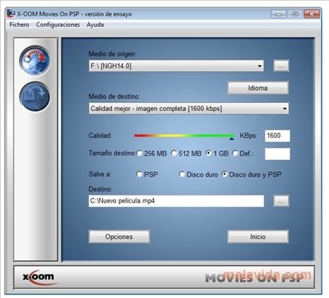Open the Fichero menu
This screenshot has height=298, width=329.
(19, 25)
